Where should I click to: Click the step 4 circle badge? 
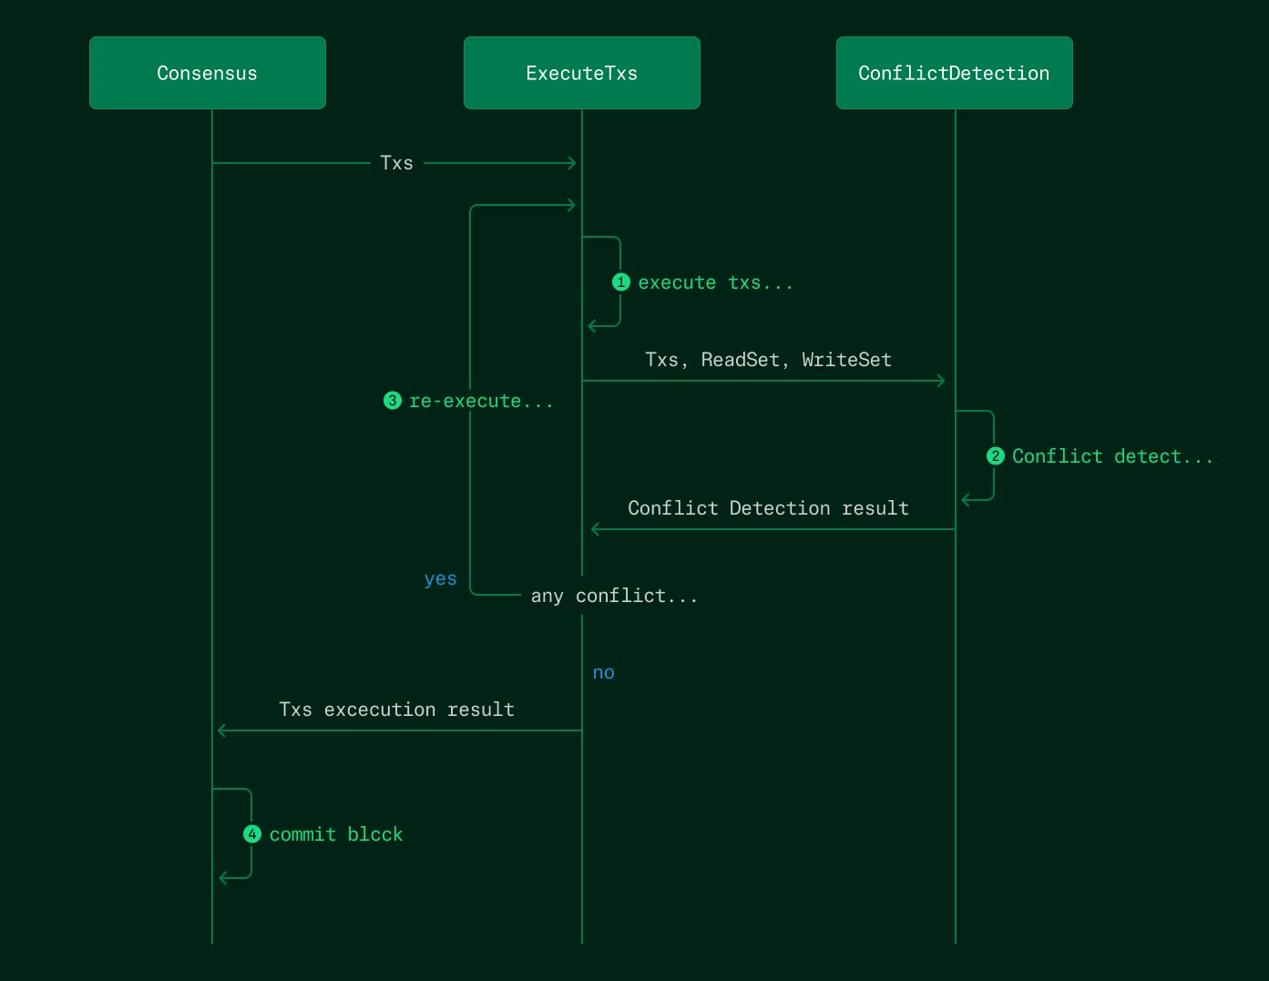pos(252,834)
